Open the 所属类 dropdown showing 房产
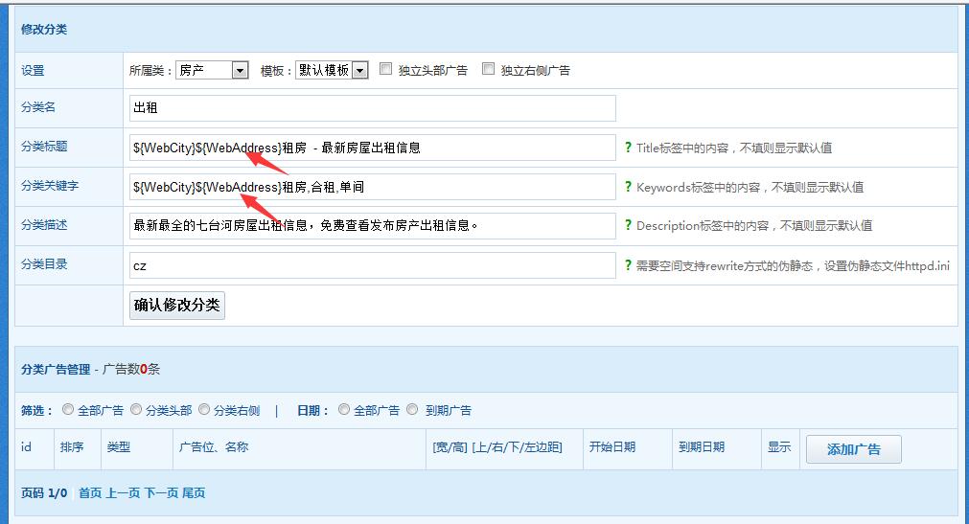Screen dimensions: 969x524 pyautogui.click(x=212, y=70)
